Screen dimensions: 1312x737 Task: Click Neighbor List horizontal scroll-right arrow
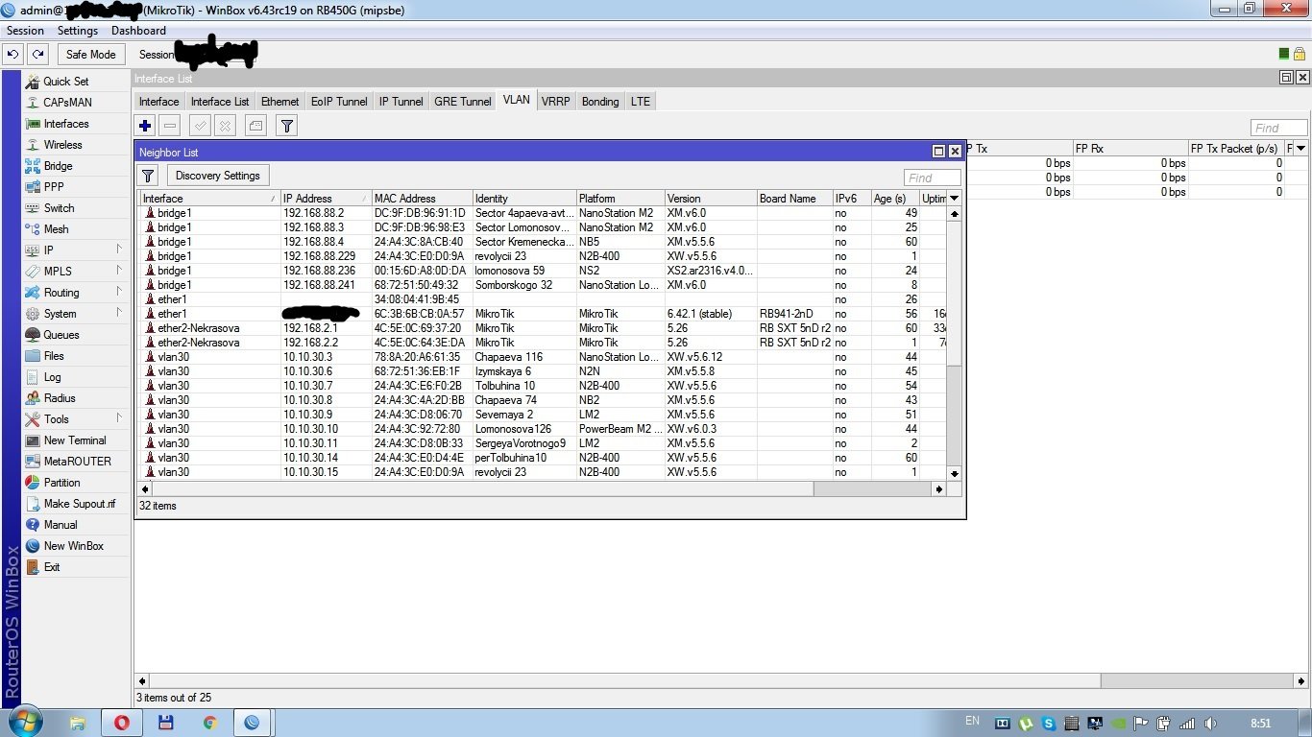coord(938,489)
